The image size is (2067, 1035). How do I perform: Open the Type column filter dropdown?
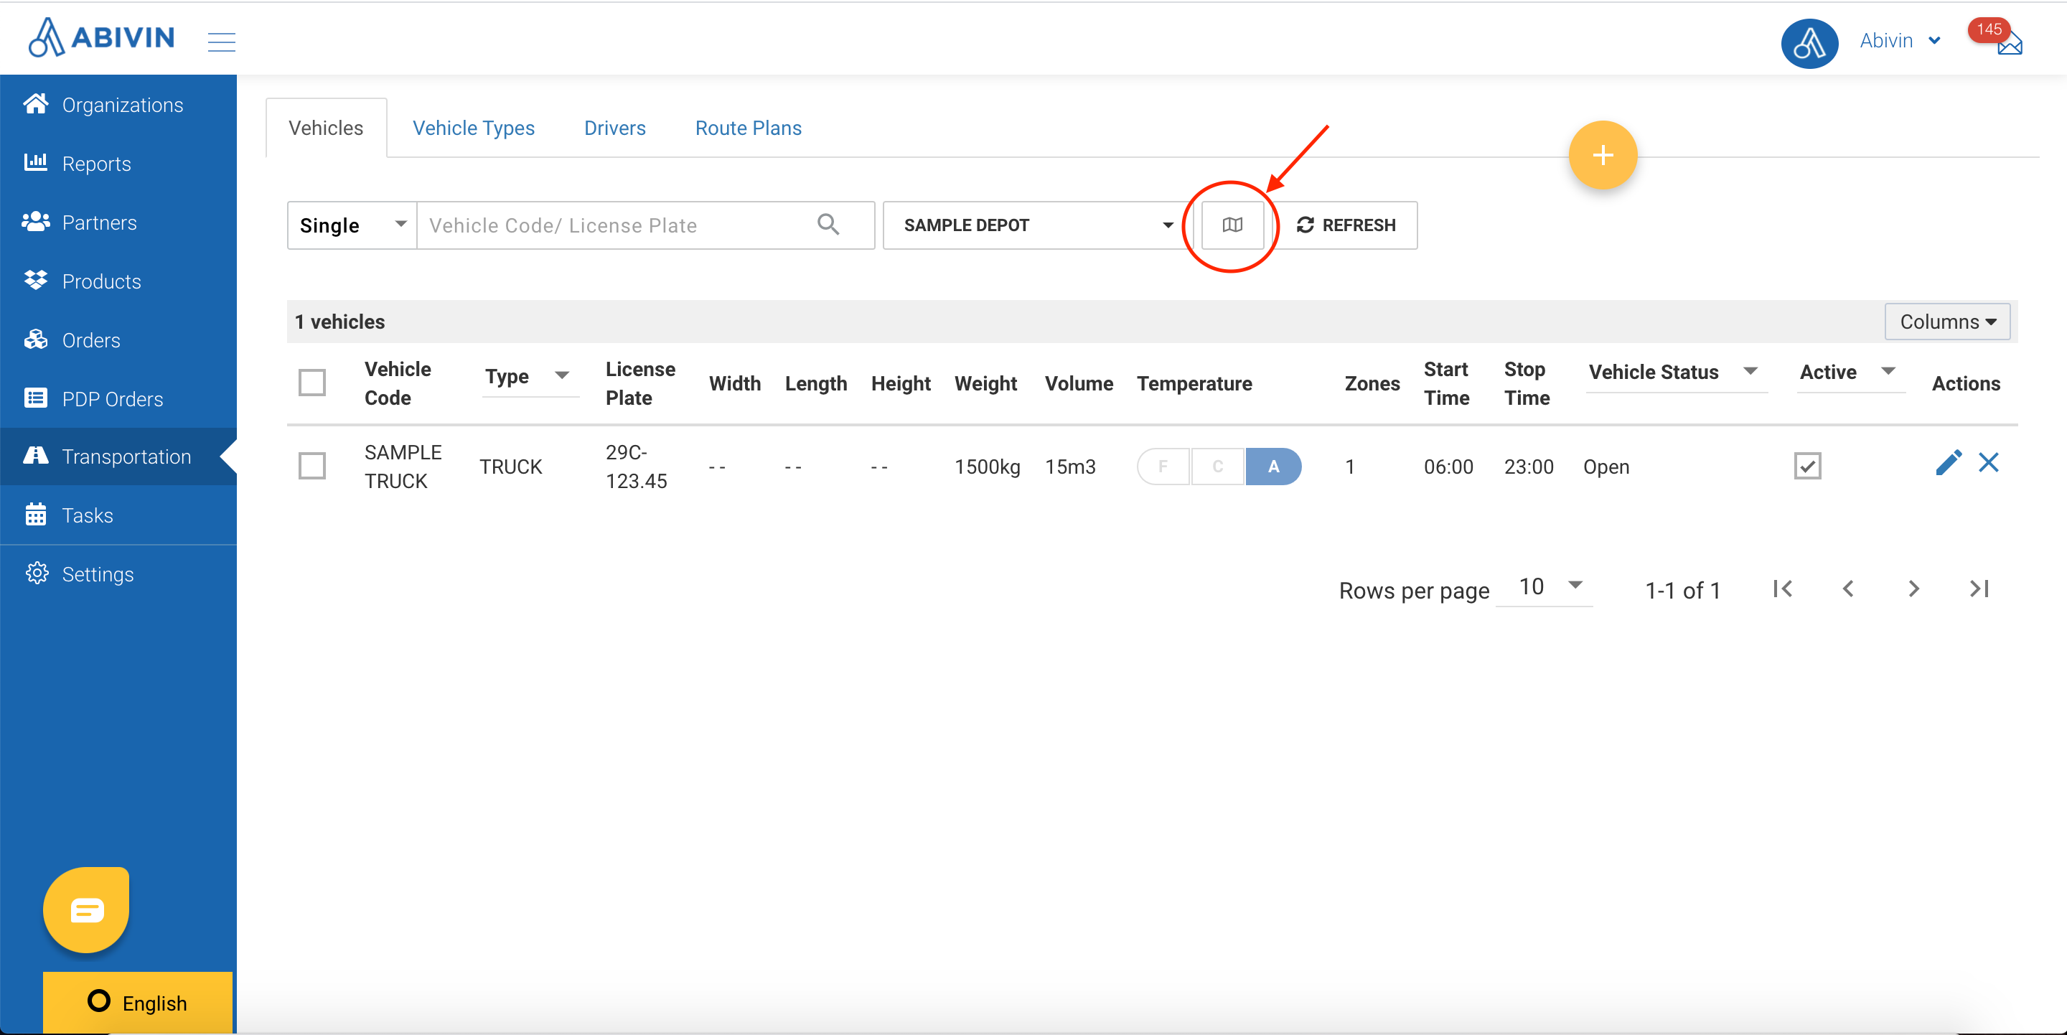[530, 376]
